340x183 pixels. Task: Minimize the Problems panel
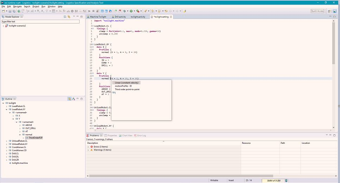click(x=331, y=135)
